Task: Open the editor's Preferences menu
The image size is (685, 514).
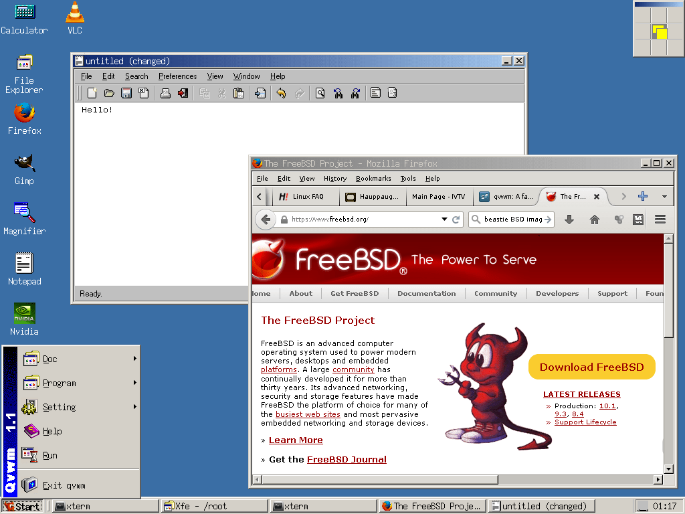Action: pyautogui.click(x=178, y=76)
